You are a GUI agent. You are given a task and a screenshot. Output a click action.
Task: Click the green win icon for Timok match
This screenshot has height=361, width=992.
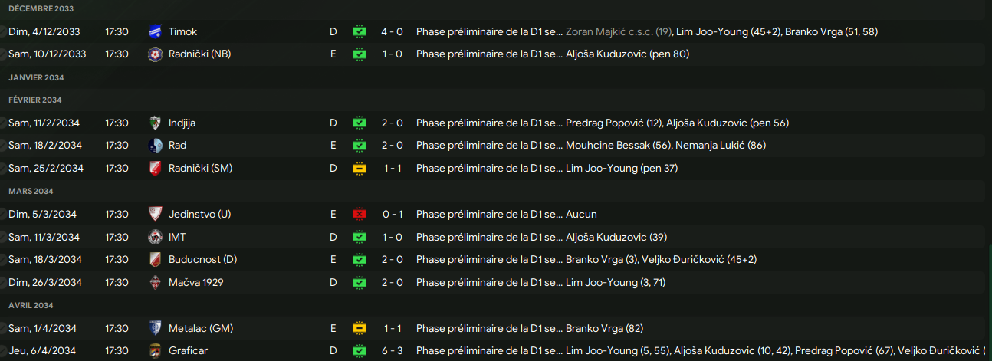click(x=359, y=32)
